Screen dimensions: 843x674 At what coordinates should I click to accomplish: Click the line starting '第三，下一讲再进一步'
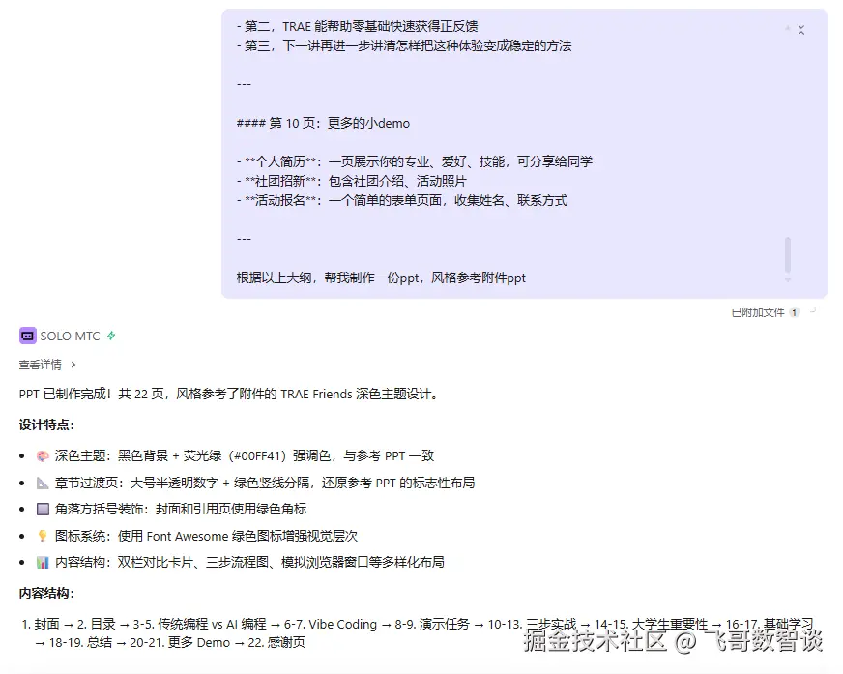click(404, 45)
